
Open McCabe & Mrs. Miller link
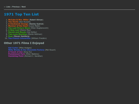click(x=19, y=20)
